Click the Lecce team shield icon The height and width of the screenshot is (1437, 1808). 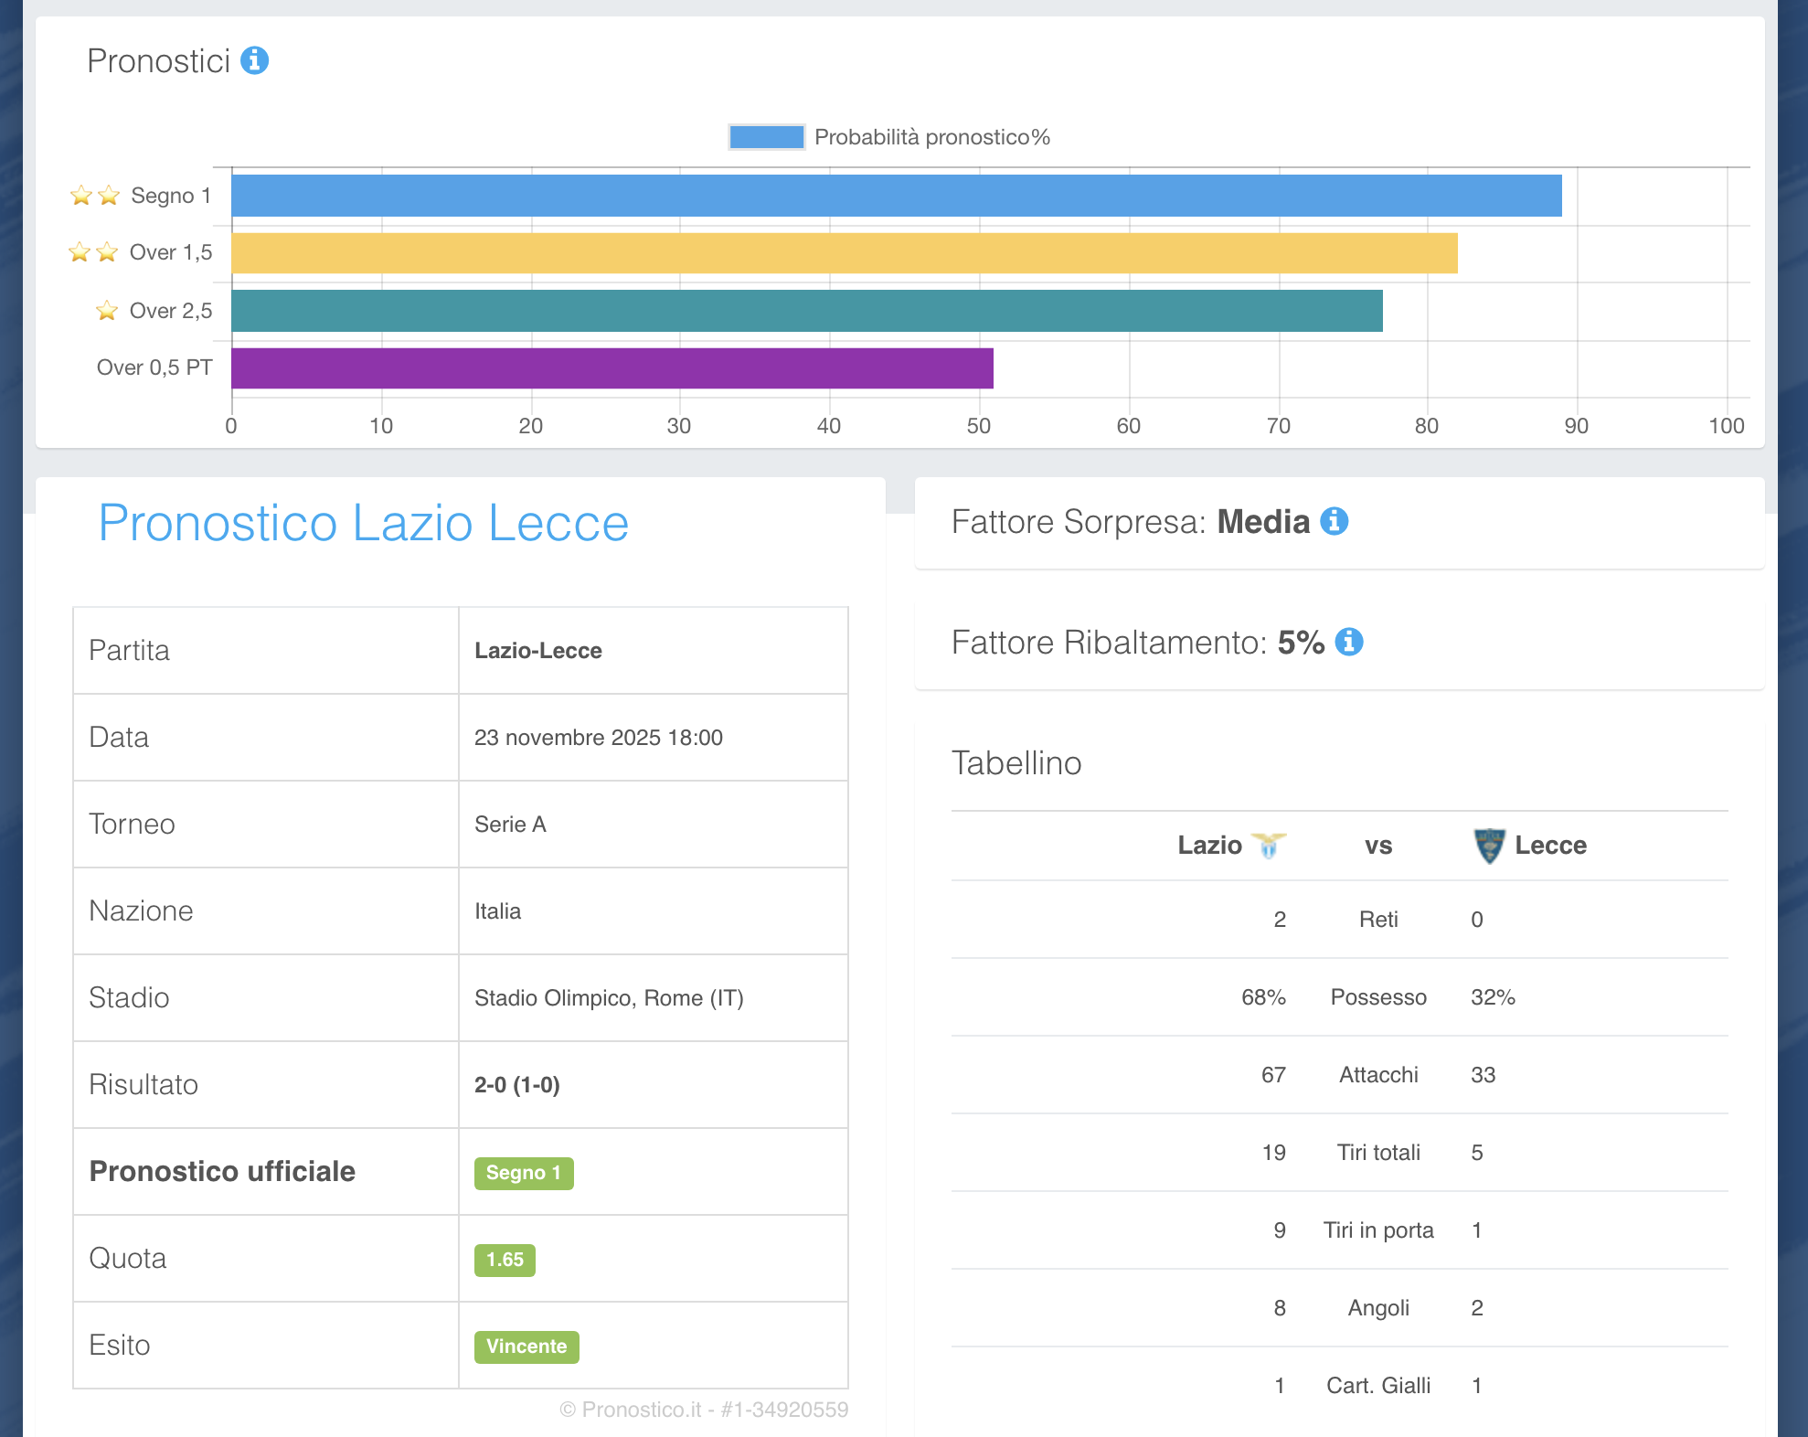point(1489,846)
